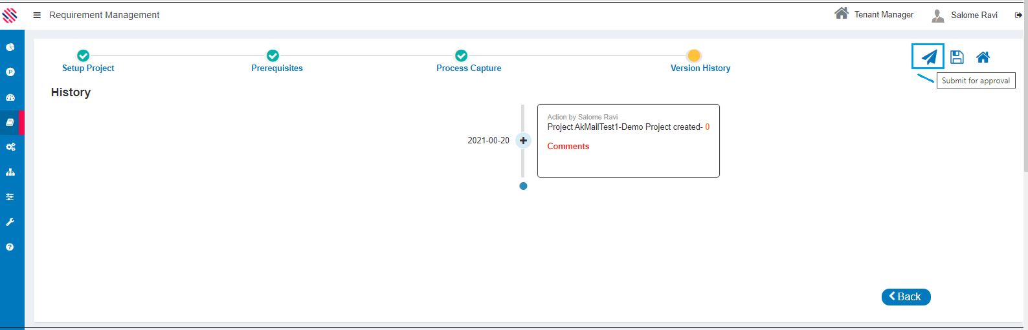
Task: Open the pie chart sidebar icon
Action: (10, 47)
